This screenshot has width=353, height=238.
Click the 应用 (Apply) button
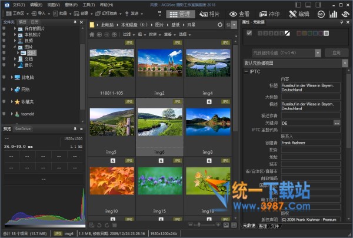pyautogui.click(x=337, y=52)
